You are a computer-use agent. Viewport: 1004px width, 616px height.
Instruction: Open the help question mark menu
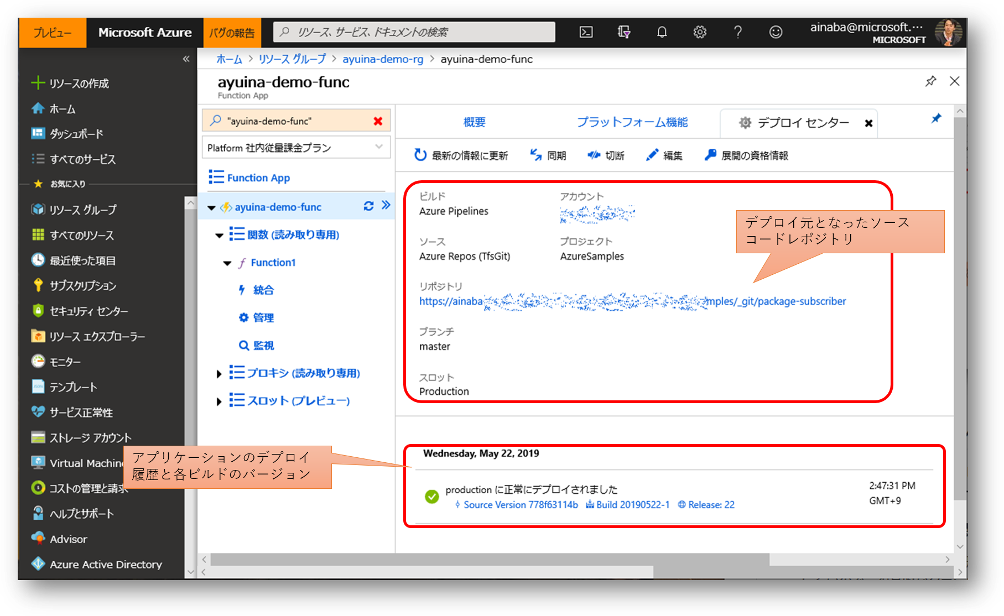click(x=737, y=32)
